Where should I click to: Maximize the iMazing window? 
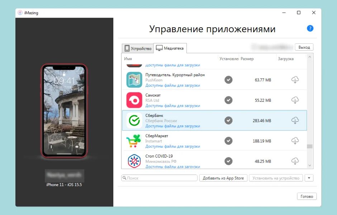(x=299, y=13)
